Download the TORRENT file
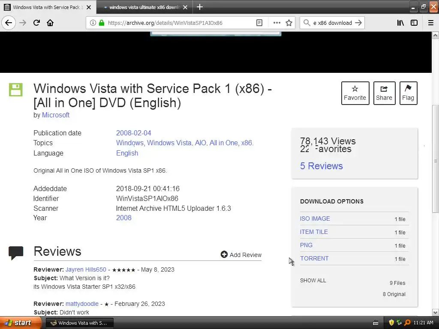 tap(314, 258)
